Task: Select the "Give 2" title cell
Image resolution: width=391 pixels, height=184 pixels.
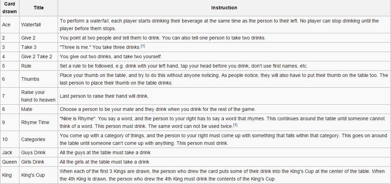Action: [x=28, y=38]
